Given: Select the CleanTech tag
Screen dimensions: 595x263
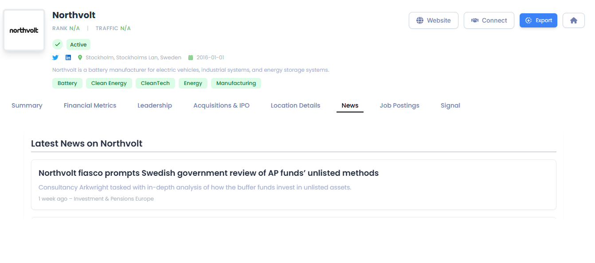Looking at the screenshot, I should 155,83.
